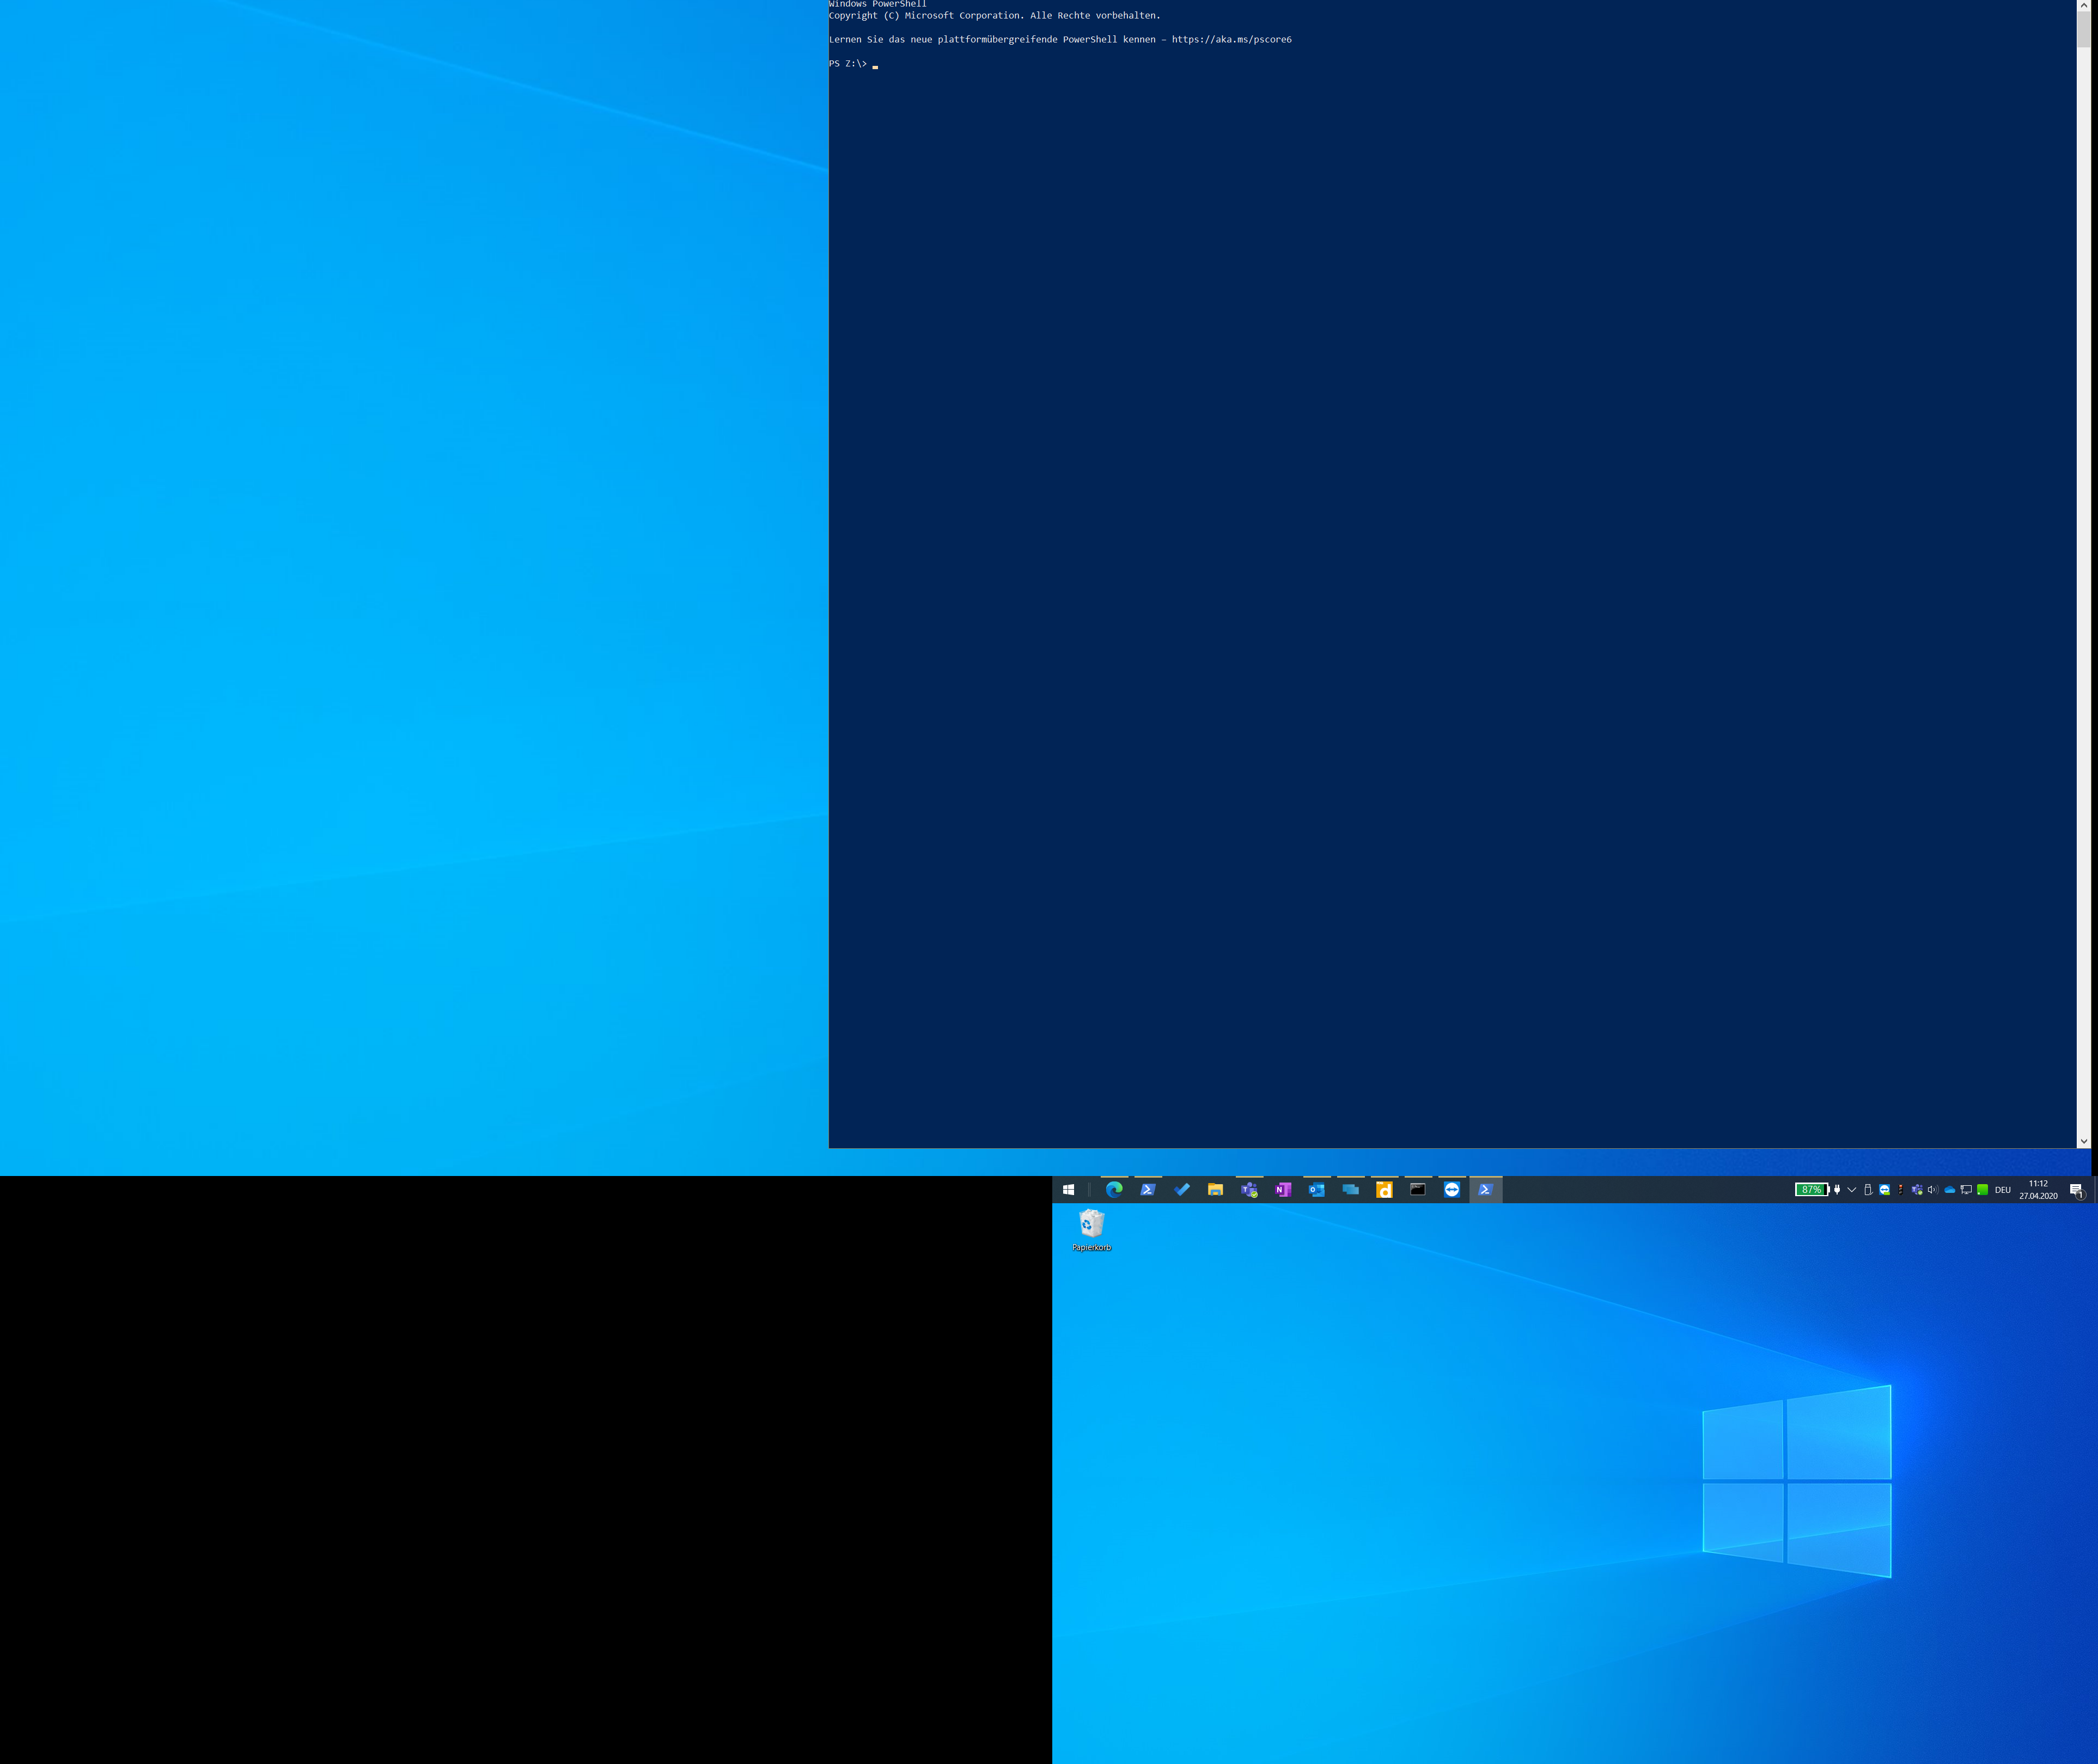Image resolution: width=2098 pixels, height=1764 pixels.
Task: Check the 87% battery indicator
Action: (x=1813, y=1189)
